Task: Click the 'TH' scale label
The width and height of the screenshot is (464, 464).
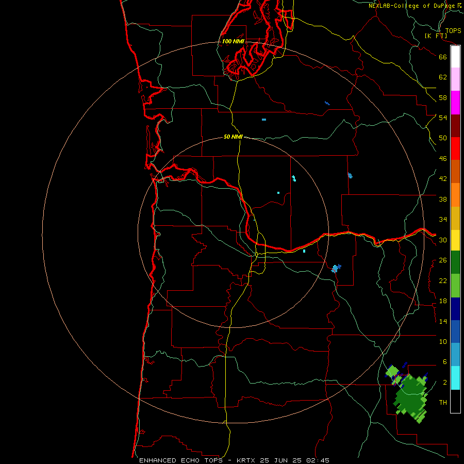Action: pos(443,403)
